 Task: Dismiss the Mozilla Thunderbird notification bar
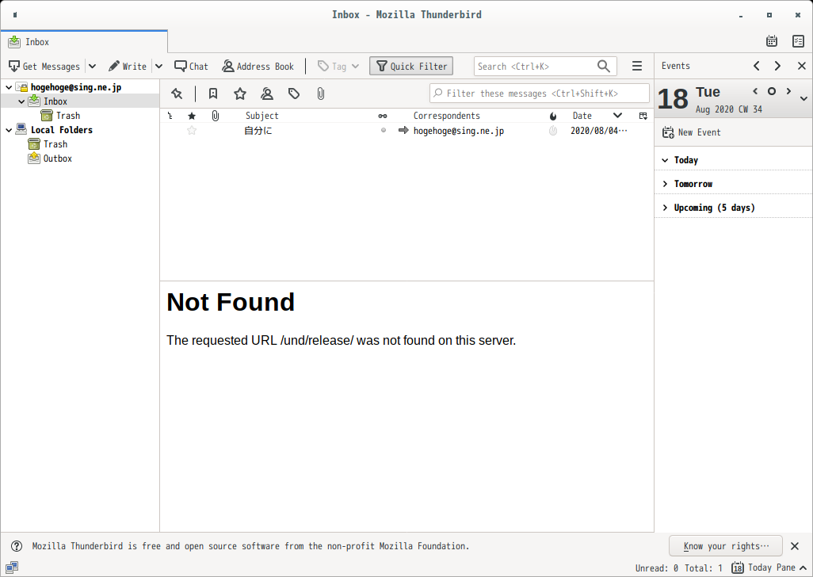coord(795,546)
